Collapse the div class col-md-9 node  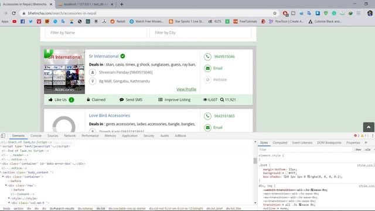pos(9,203)
